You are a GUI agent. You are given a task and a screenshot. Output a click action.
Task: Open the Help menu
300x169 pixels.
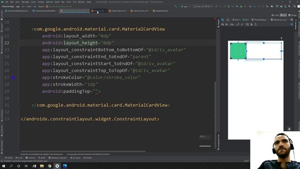89,2
